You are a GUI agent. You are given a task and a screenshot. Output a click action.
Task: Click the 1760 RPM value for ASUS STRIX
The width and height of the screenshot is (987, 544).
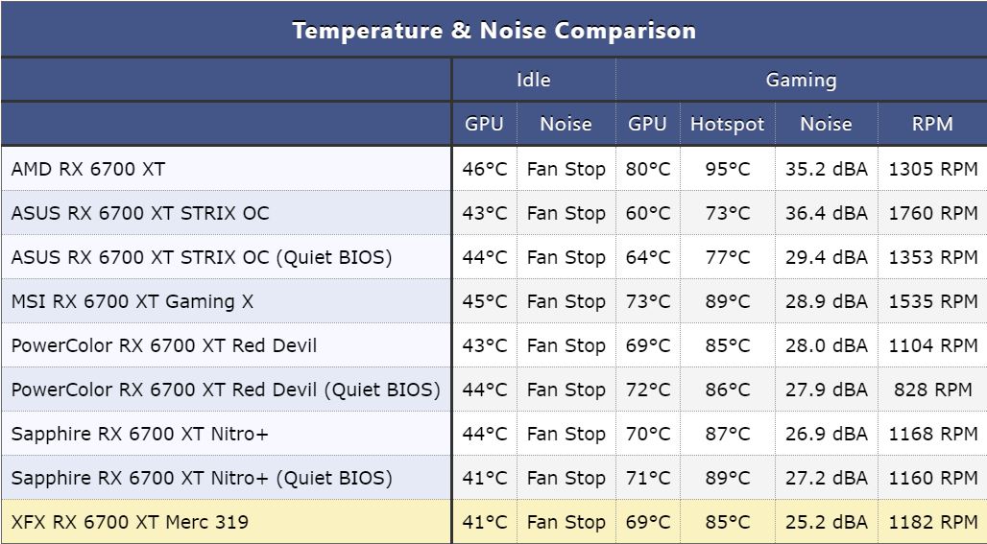tap(933, 213)
